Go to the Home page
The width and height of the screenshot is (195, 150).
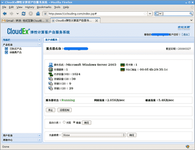pos(38,13)
